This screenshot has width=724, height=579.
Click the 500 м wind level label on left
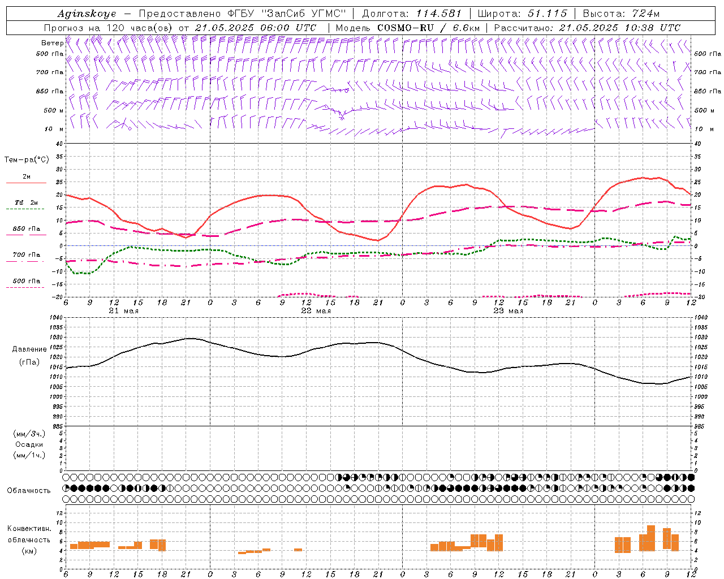pyautogui.click(x=54, y=110)
